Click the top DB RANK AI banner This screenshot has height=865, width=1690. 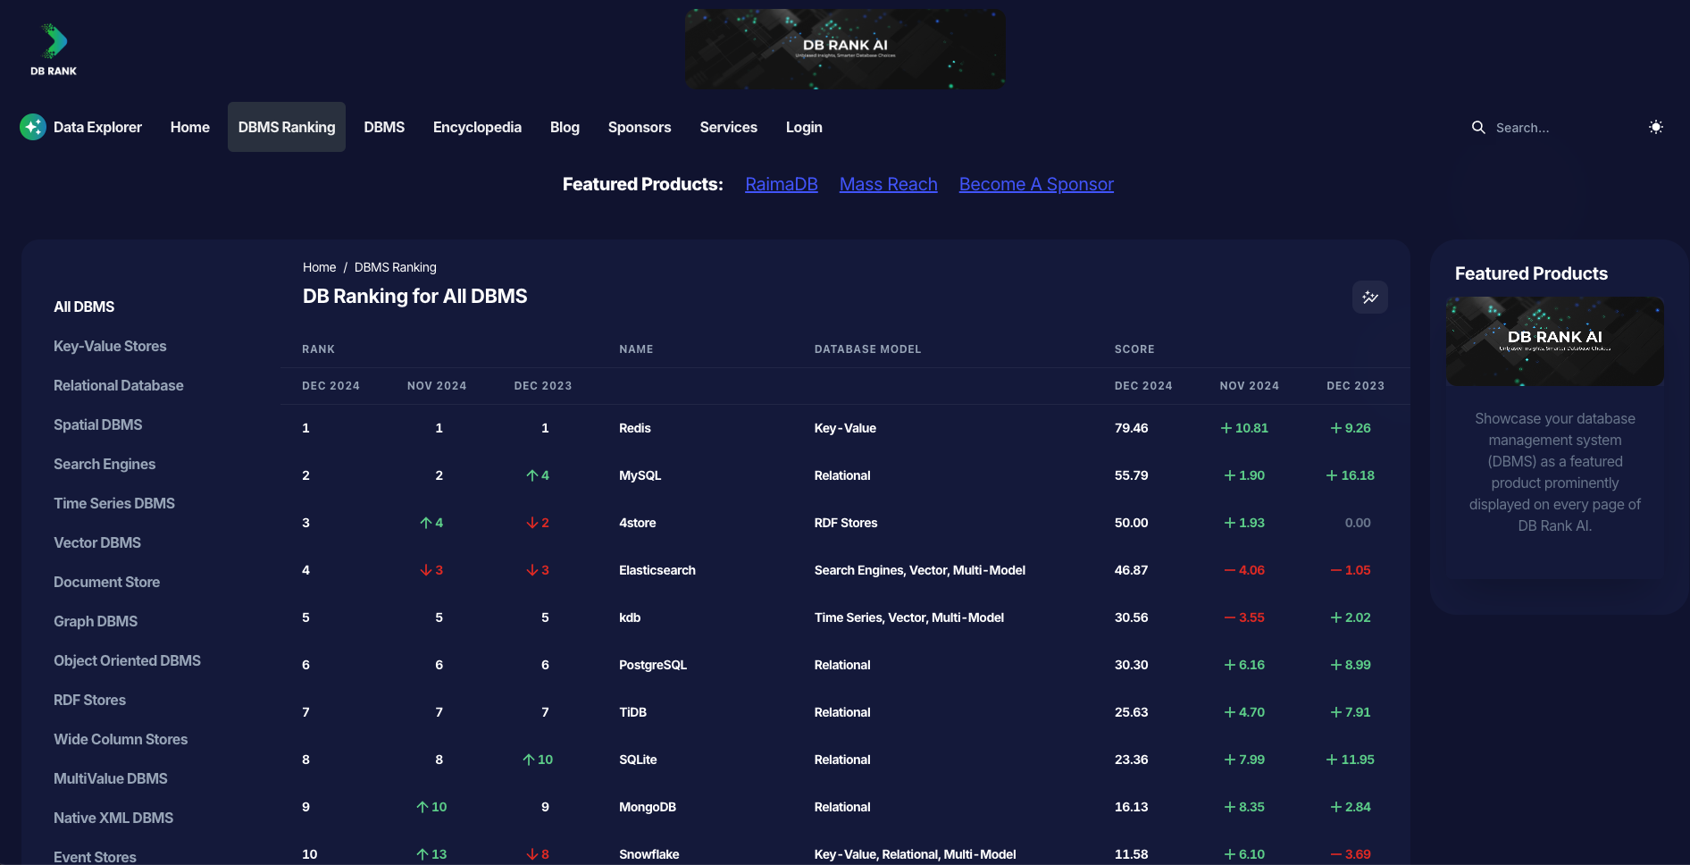pyautogui.click(x=844, y=49)
